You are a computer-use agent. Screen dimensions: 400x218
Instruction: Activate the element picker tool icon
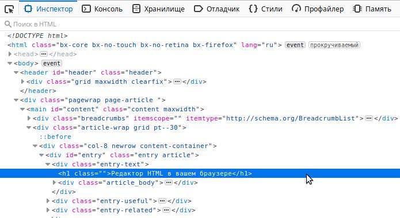[x=9, y=9]
